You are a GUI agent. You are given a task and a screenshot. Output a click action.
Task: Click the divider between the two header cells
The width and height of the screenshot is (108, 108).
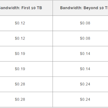pos(53,8)
